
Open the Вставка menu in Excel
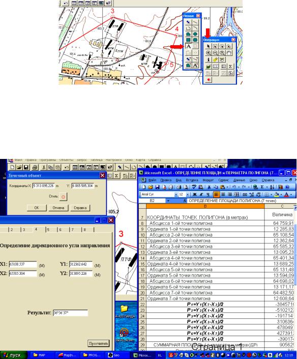192,180
